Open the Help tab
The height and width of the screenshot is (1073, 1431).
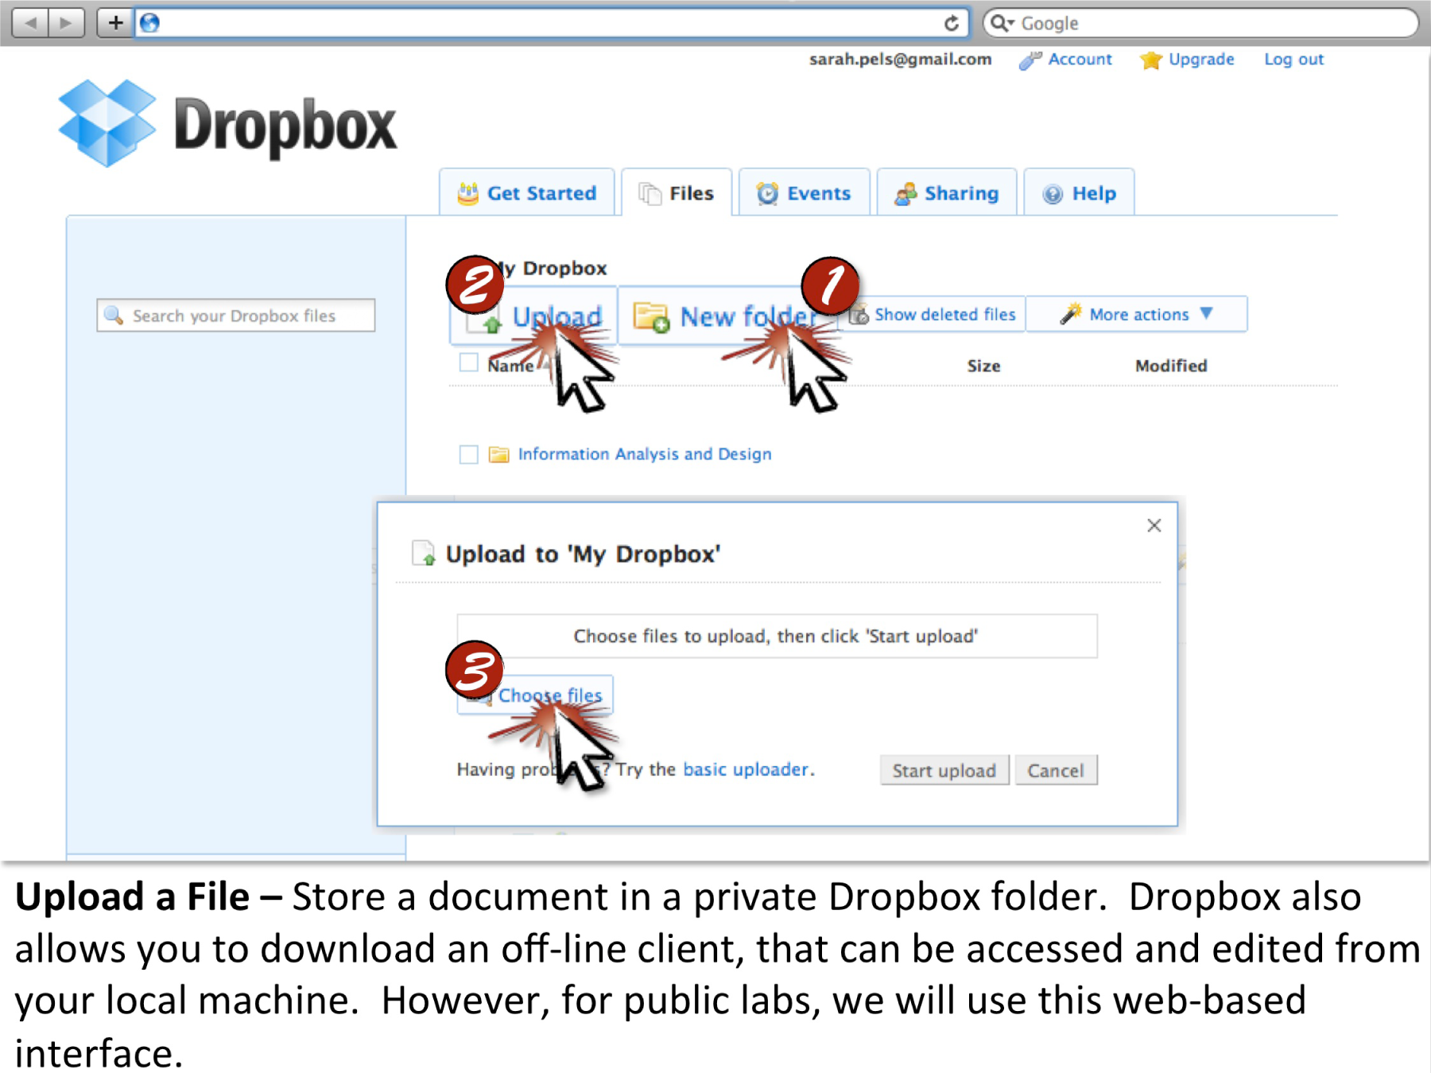click(x=1079, y=193)
